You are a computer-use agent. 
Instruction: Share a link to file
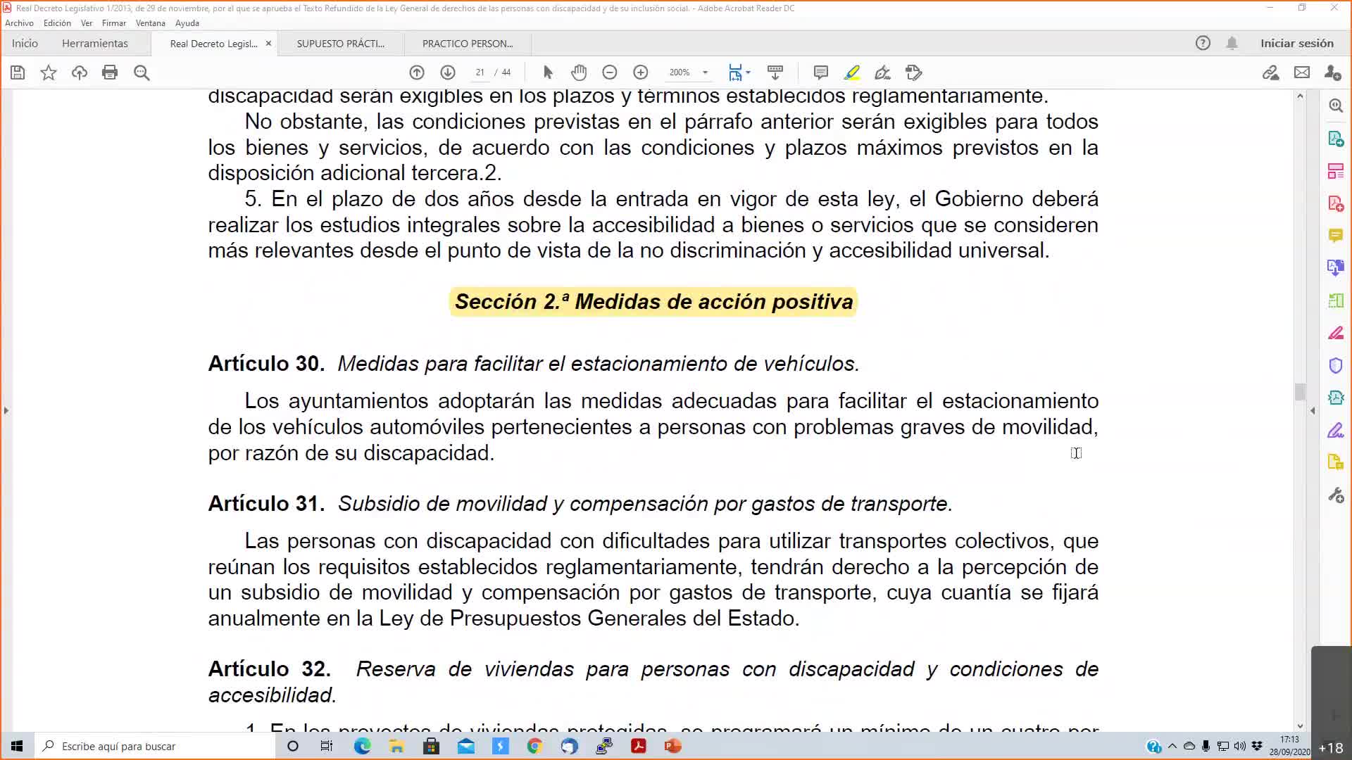(x=1271, y=72)
